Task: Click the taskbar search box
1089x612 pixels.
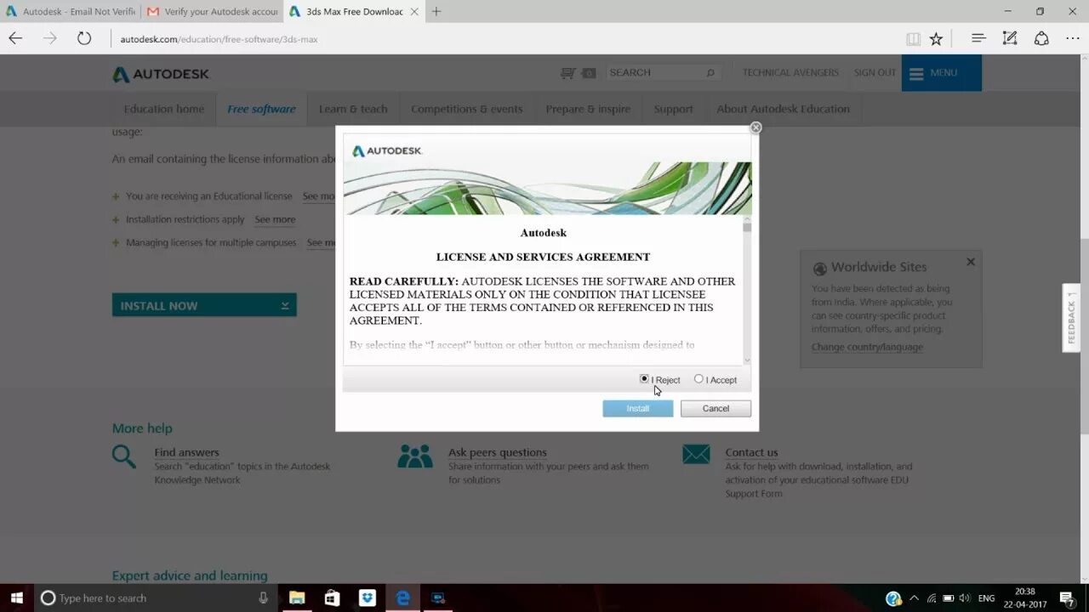Action: 156,598
